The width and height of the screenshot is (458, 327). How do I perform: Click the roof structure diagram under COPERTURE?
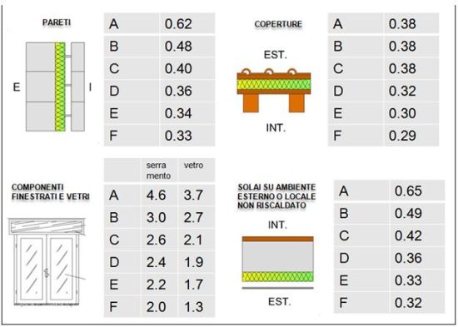point(274,90)
